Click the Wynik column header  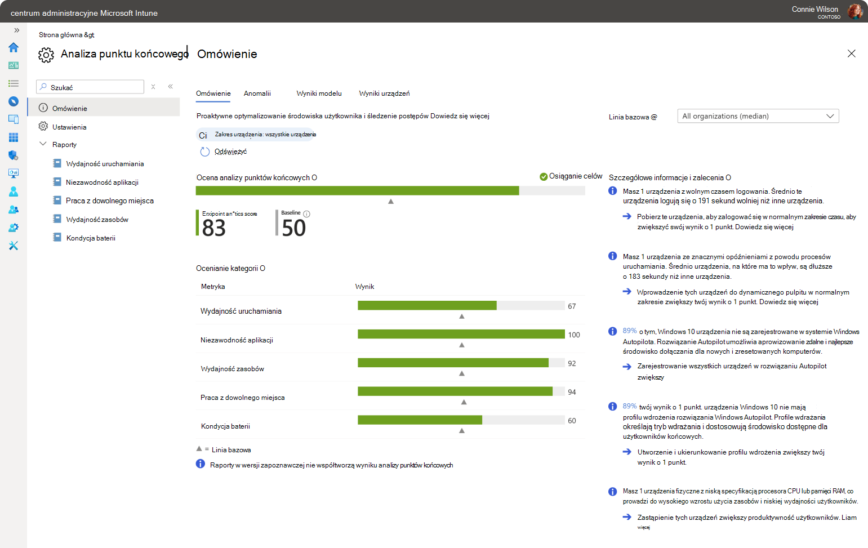[364, 287]
